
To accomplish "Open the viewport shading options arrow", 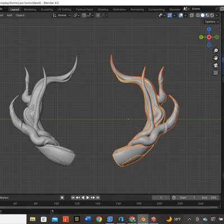I will [x=217, y=15].
